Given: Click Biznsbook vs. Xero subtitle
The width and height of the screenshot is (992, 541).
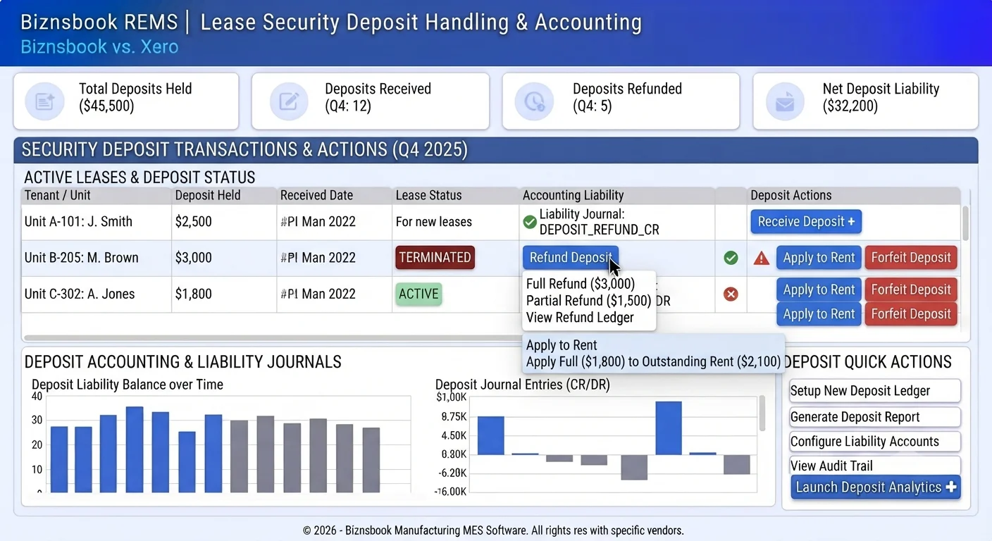Looking at the screenshot, I should 99,47.
